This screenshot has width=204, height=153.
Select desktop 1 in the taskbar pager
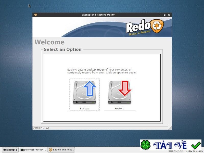pyautogui.click(x=10, y=150)
